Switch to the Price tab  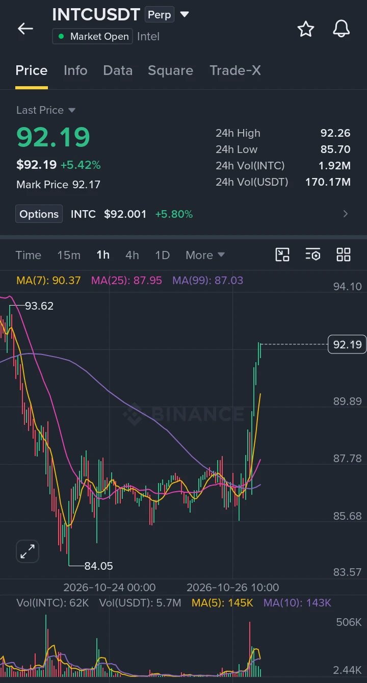pos(32,70)
